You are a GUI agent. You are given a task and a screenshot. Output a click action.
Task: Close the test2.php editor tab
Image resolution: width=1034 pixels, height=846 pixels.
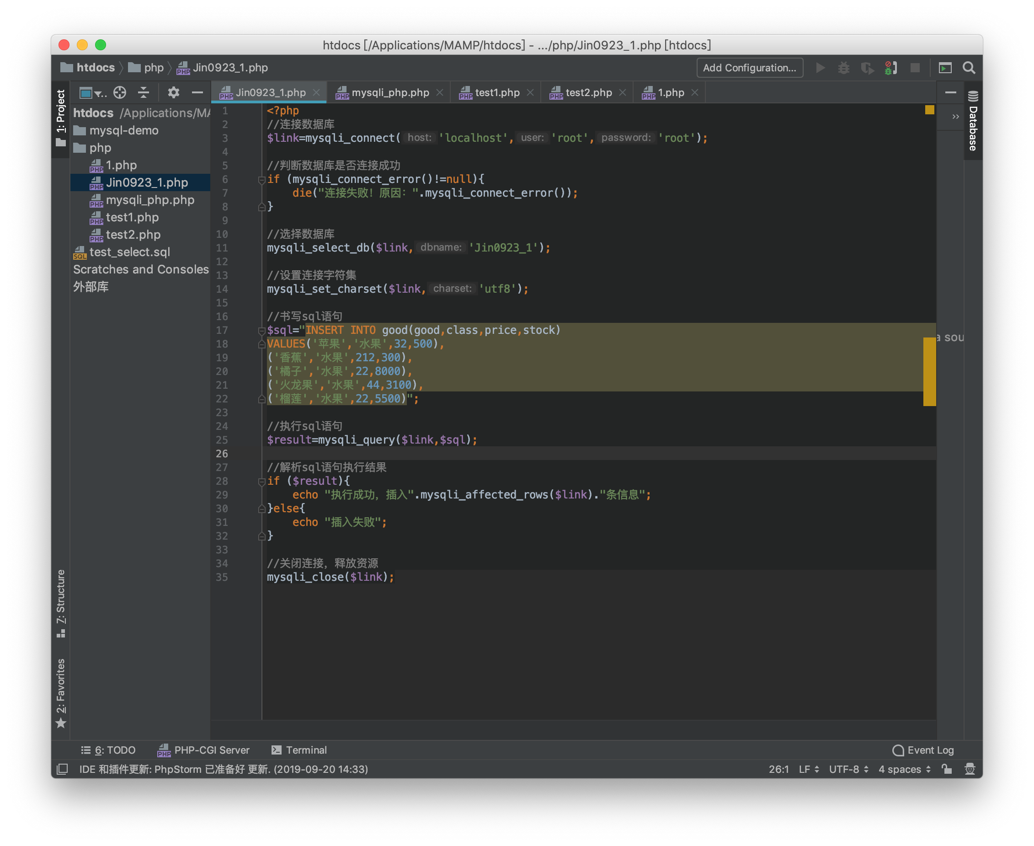tap(622, 92)
